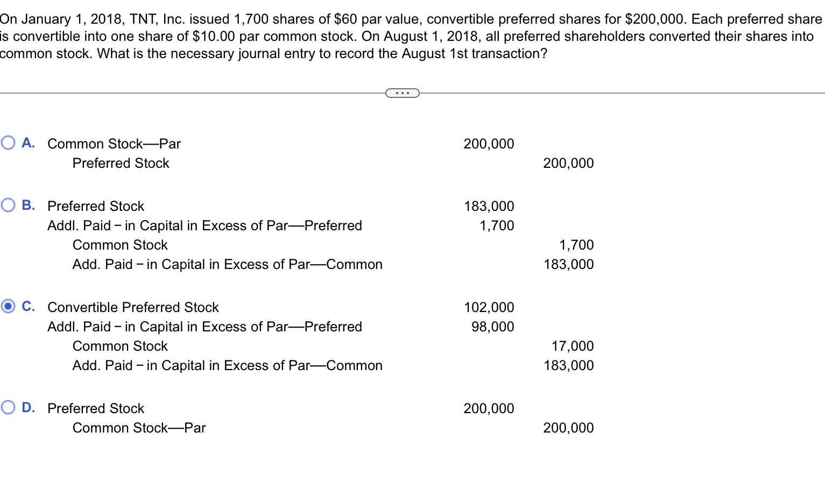Viewport: 825px width, 503px height.
Task: Select the radio button for option D
Action: [8, 407]
